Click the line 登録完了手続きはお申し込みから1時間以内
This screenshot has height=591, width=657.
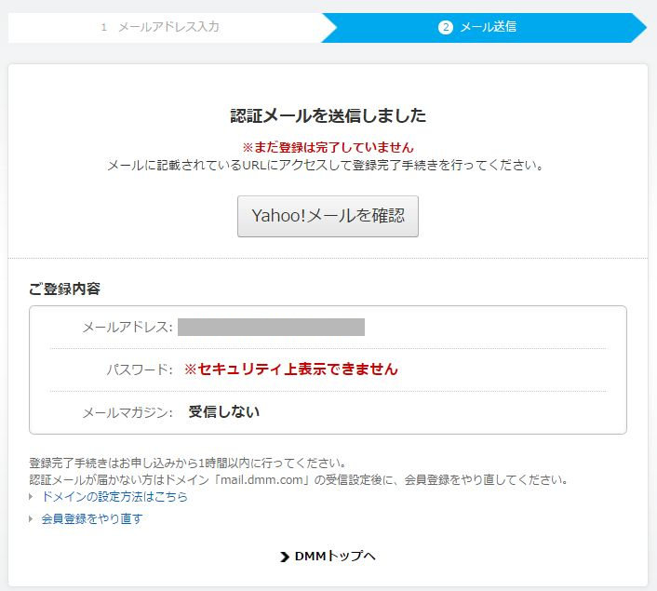[x=187, y=463]
